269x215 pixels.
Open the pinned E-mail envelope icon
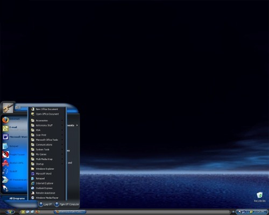point(5,128)
